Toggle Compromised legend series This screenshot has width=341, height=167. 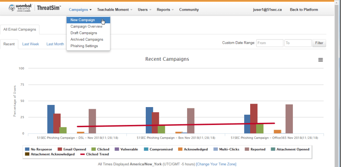click(158, 149)
